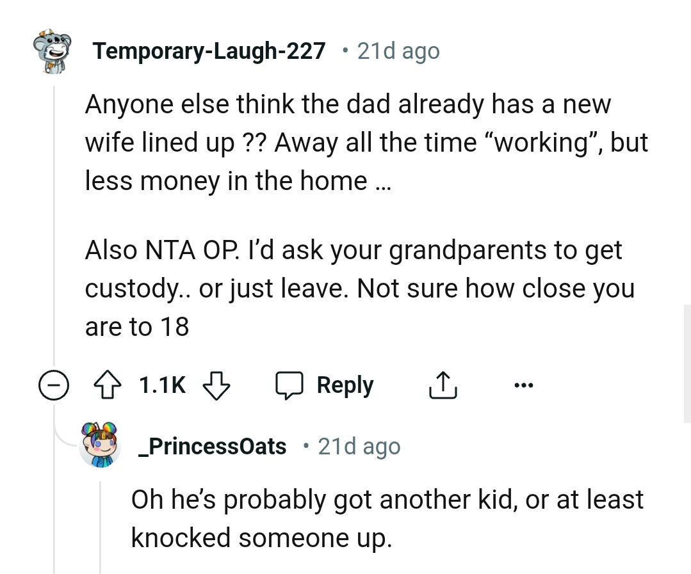This screenshot has height=574, width=691.
Task: Click _PrincessOats's rainbow avatar
Action: point(100,446)
